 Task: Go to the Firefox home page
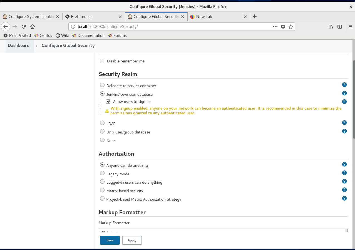pos(33,27)
